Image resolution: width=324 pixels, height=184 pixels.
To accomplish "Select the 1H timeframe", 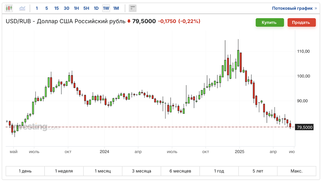I will 76,8.
